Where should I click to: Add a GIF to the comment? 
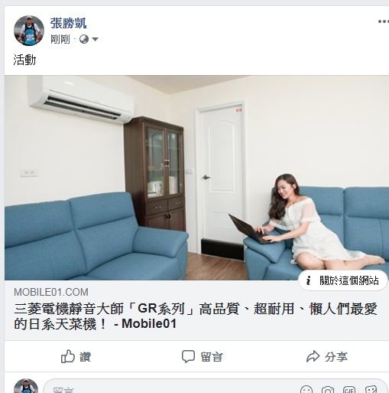(x=349, y=390)
